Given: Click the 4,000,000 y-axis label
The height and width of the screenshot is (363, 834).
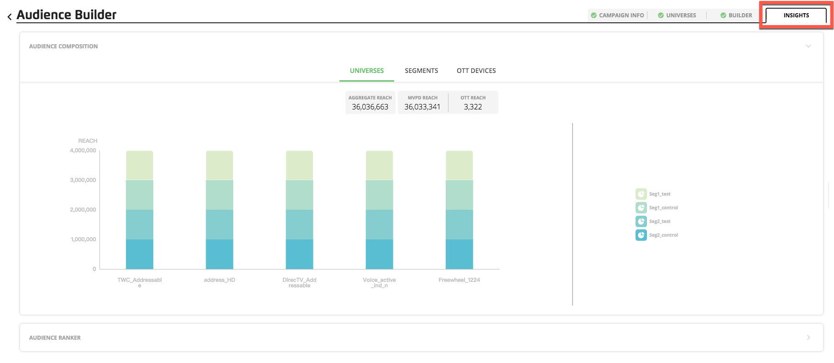Looking at the screenshot, I should click(83, 150).
